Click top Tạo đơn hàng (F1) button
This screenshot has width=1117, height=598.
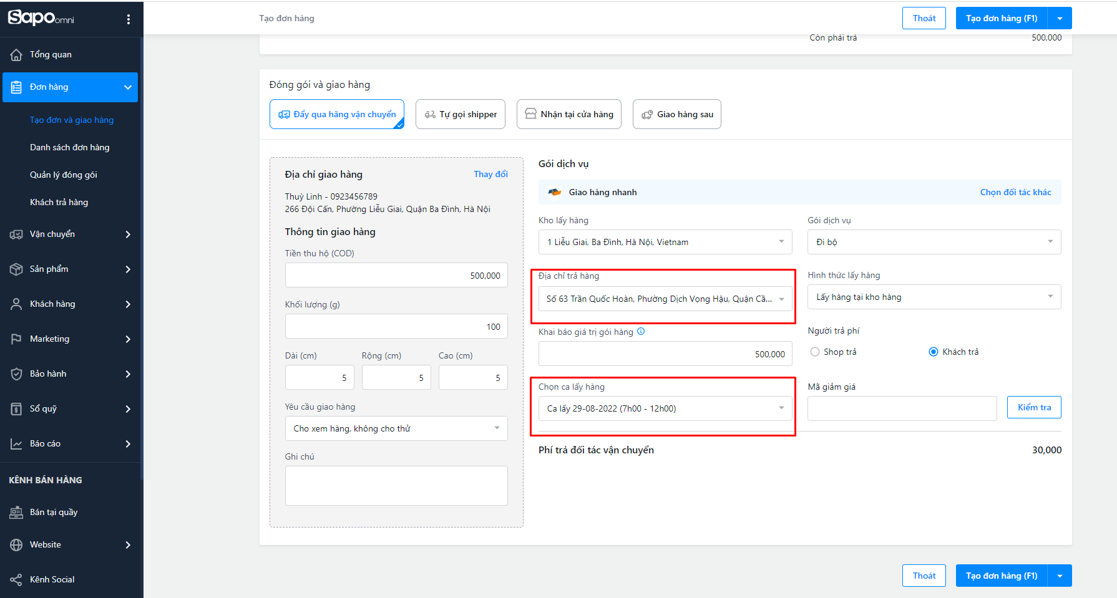[1002, 18]
